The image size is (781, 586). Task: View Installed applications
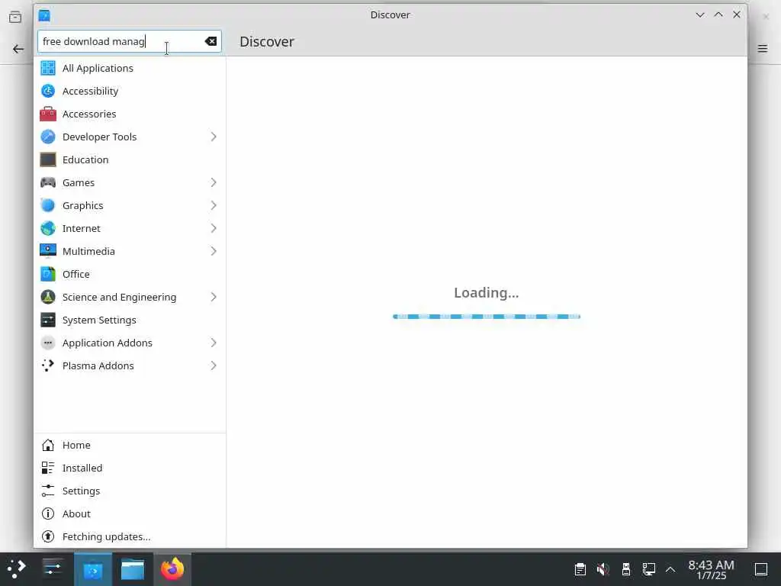pos(130,468)
